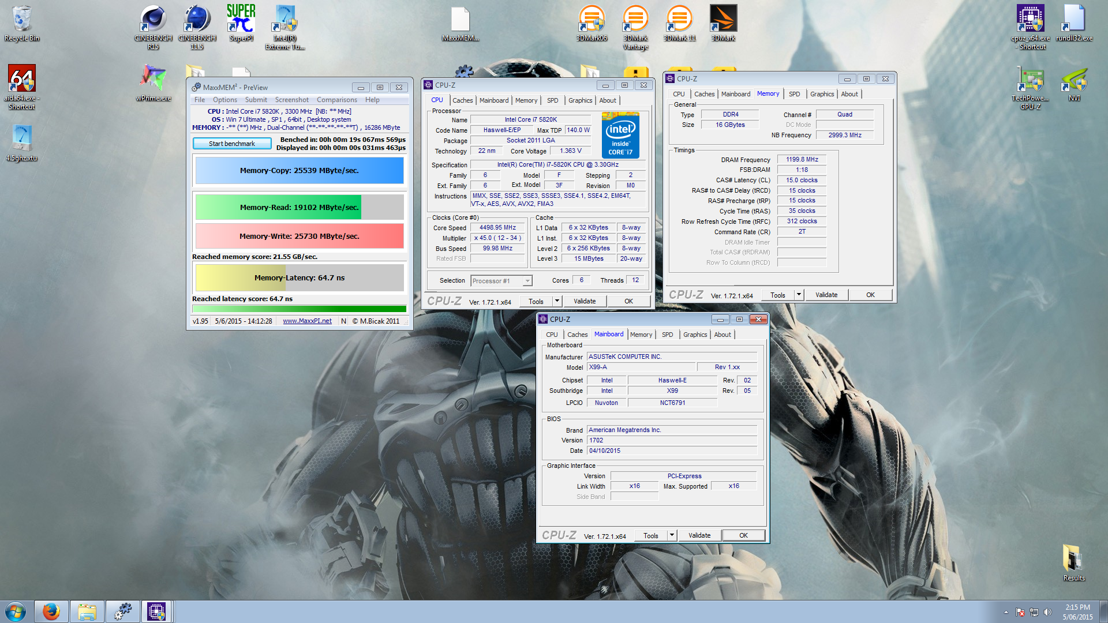Launch 3DMark Vantage desktop shortcut
The width and height of the screenshot is (1108, 623).
coord(635,27)
